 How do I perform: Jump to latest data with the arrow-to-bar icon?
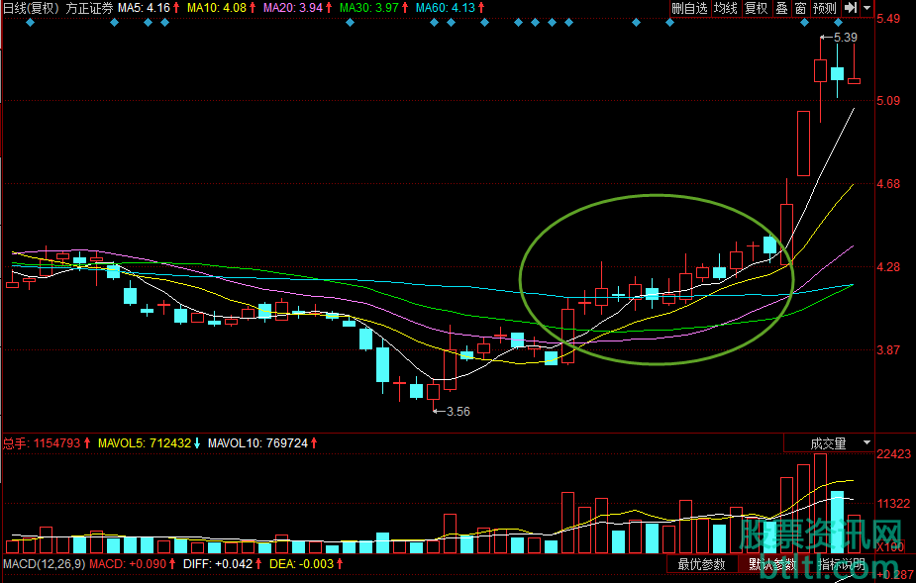pyautogui.click(x=851, y=8)
